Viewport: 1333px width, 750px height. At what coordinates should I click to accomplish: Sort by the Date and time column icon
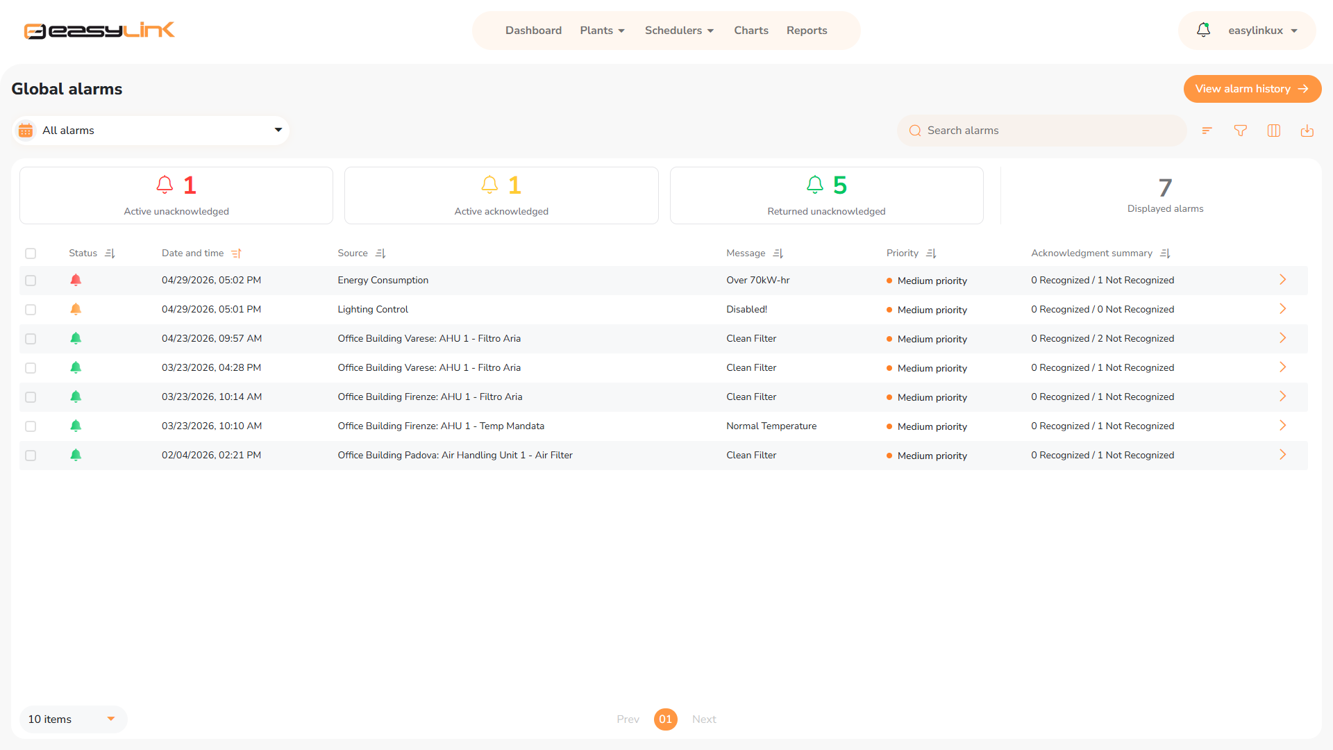point(236,253)
